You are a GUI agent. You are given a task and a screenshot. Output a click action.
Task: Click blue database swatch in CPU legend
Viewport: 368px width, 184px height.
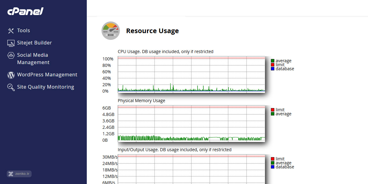click(x=272, y=69)
